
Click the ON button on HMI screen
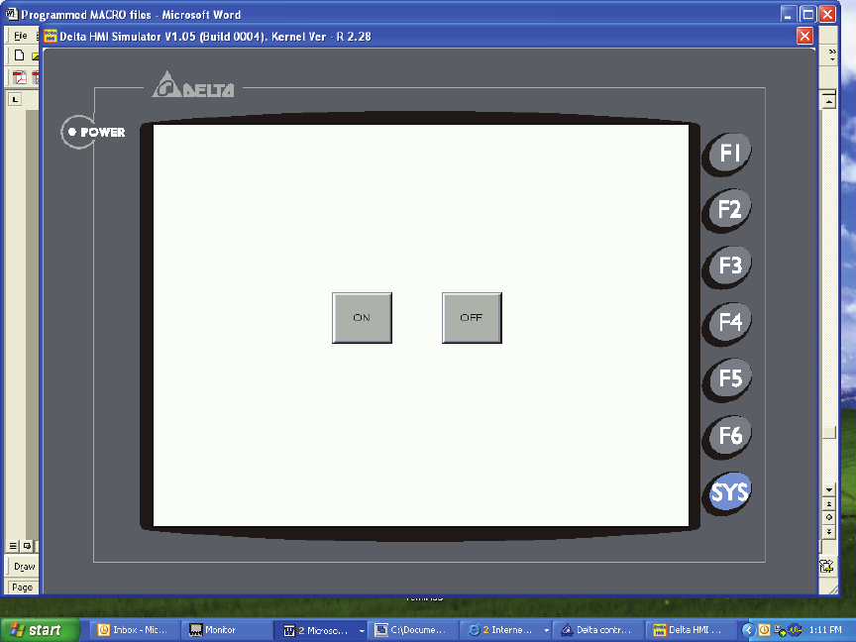click(362, 318)
